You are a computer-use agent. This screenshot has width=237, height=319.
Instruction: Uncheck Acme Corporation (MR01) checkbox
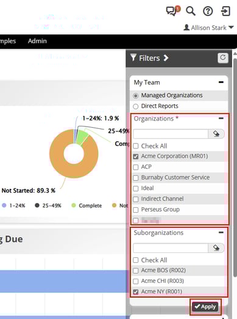click(x=136, y=156)
